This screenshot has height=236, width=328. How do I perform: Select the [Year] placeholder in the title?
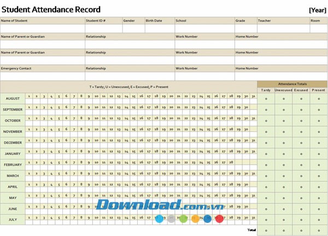pos(317,10)
